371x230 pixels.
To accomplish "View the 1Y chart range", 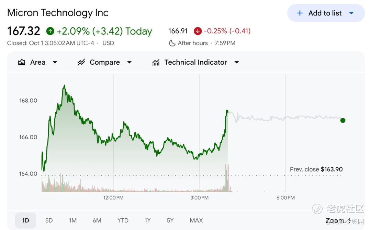I will point(147,220).
